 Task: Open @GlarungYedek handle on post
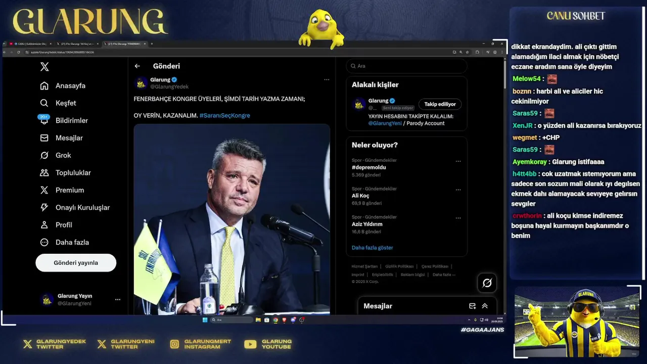[x=169, y=87]
